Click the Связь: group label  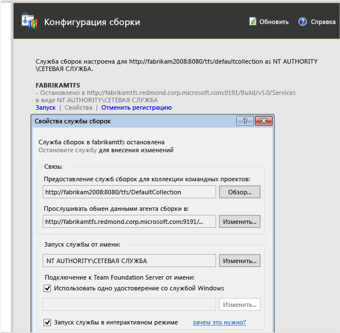pyautogui.click(x=53, y=167)
